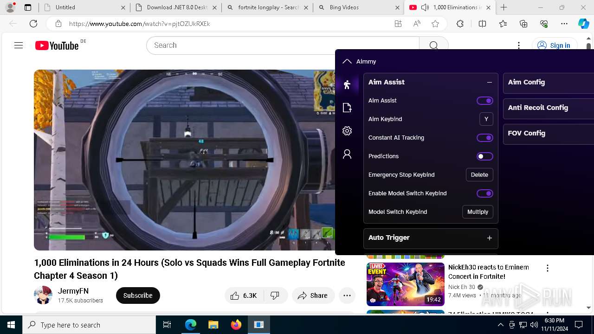Open YouTube hamburger guide menu

(19, 45)
